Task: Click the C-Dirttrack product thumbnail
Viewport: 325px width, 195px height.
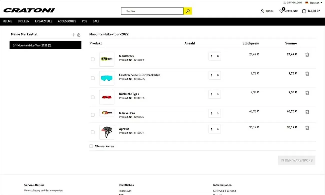Action: click(x=107, y=59)
